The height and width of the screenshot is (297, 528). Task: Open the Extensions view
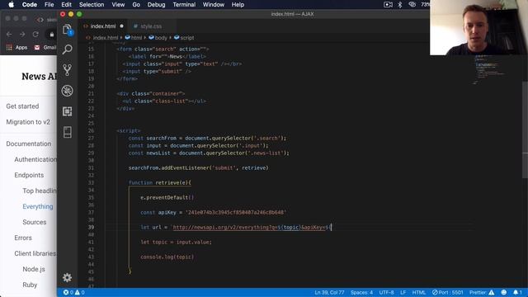coord(68,111)
